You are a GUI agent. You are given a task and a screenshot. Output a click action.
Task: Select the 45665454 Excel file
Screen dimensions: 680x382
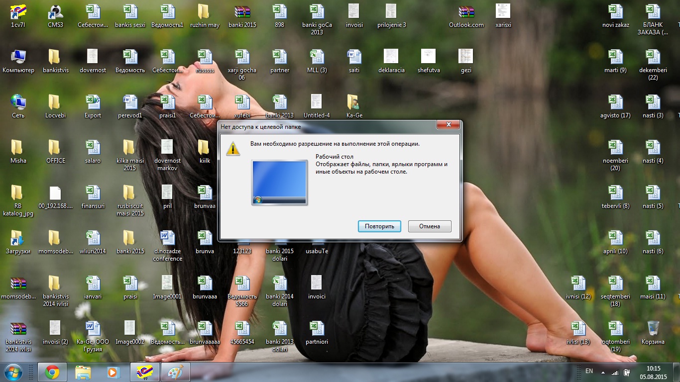(x=242, y=333)
